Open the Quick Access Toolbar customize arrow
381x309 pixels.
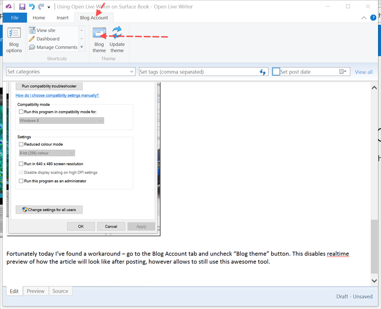click(49, 7)
